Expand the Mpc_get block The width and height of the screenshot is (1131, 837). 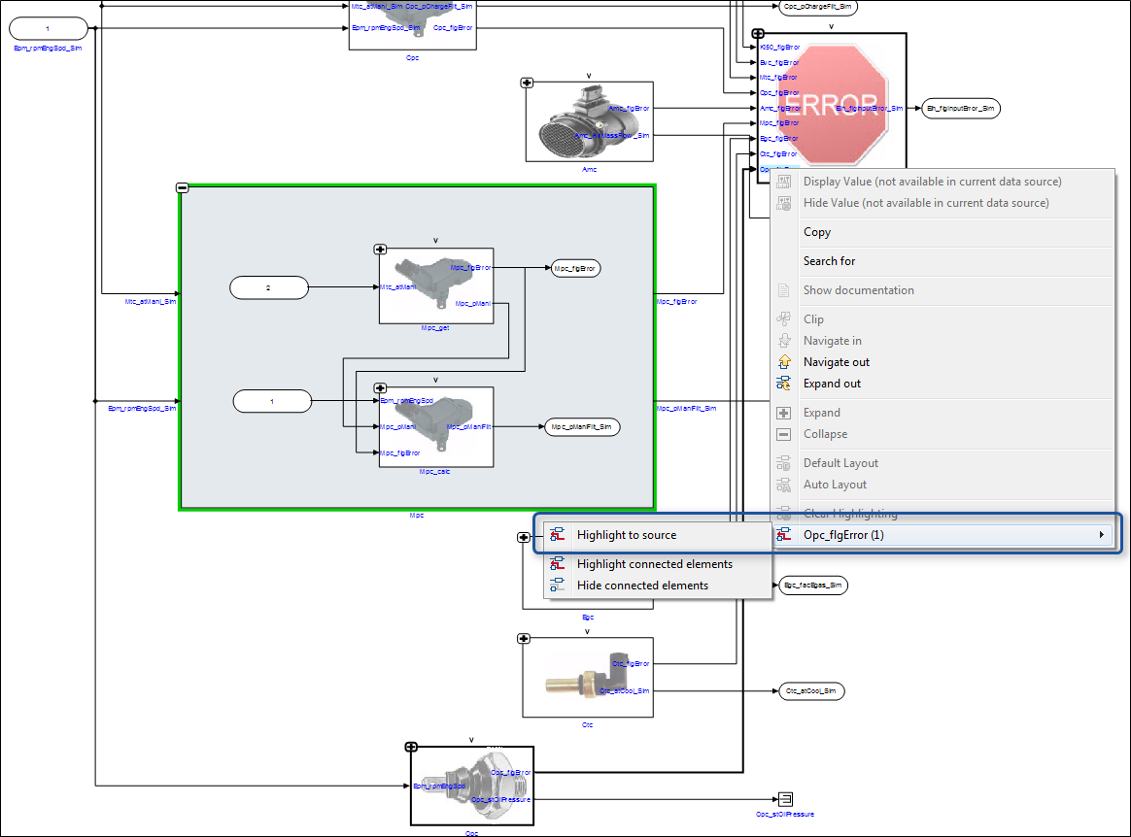click(381, 250)
